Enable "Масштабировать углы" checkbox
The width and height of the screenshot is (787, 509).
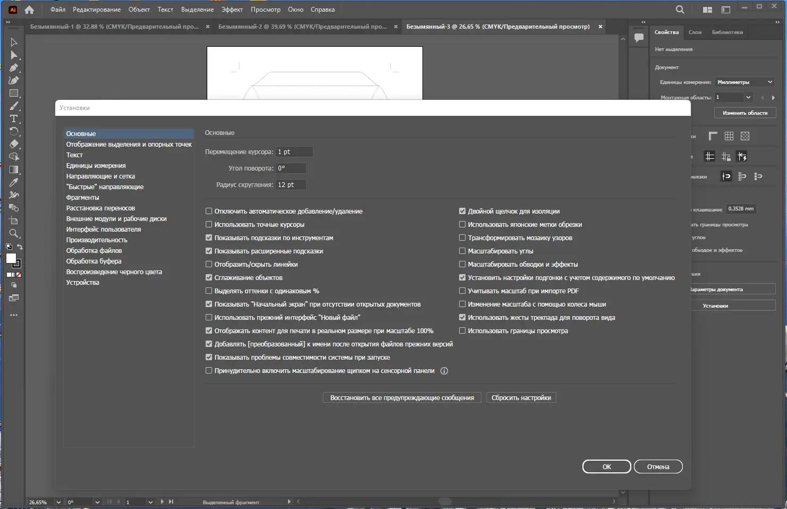462,251
